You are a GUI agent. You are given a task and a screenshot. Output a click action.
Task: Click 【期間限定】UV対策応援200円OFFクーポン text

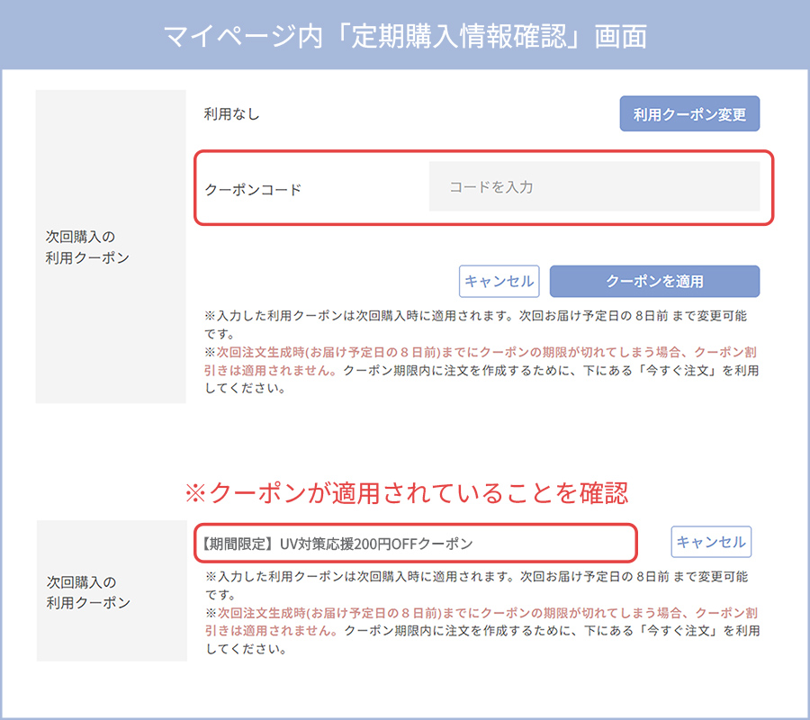(337, 544)
